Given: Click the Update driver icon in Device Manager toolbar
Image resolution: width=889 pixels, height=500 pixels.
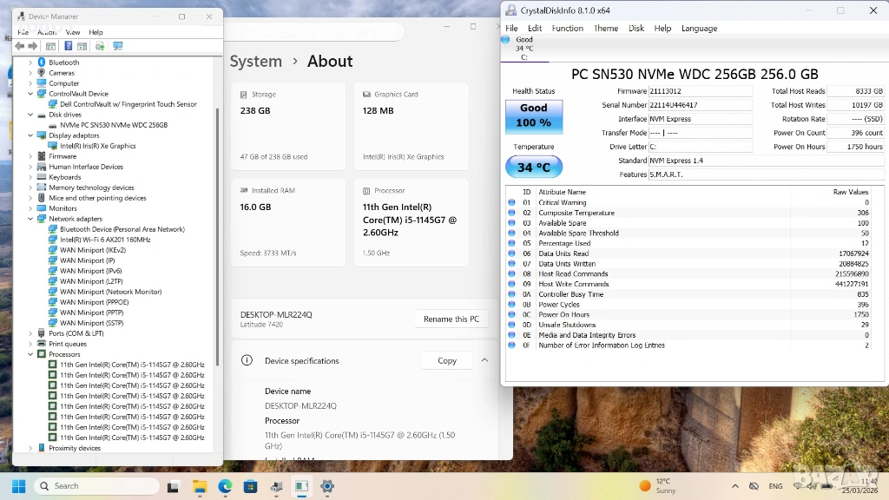Looking at the screenshot, I should (100, 46).
